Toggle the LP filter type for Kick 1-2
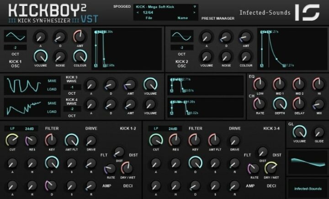329x199 pixels. pyautogui.click(x=13, y=129)
